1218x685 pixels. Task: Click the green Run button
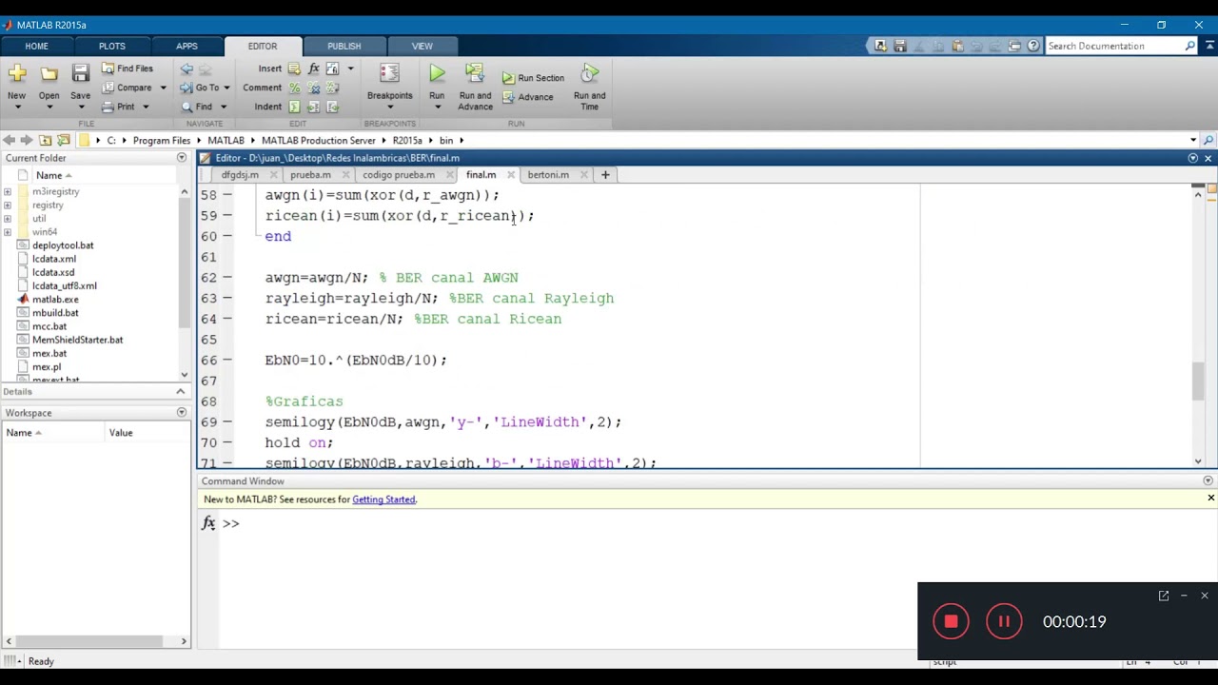[437, 74]
